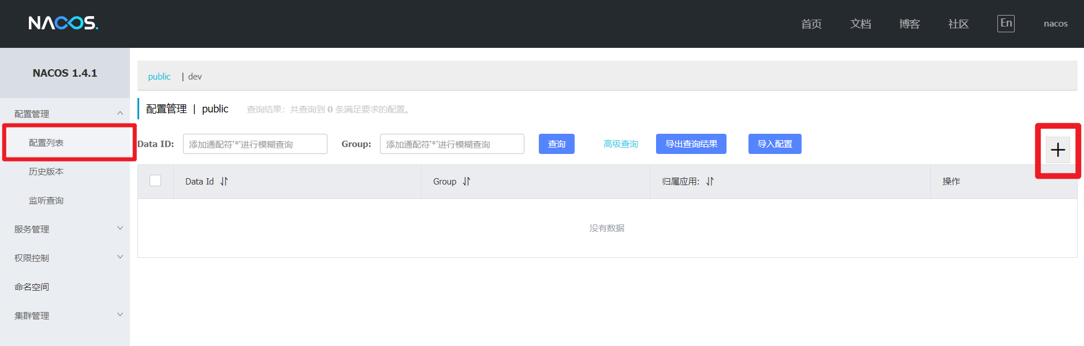Click the plus icon to add configuration
The height and width of the screenshot is (346, 1084).
1057,150
